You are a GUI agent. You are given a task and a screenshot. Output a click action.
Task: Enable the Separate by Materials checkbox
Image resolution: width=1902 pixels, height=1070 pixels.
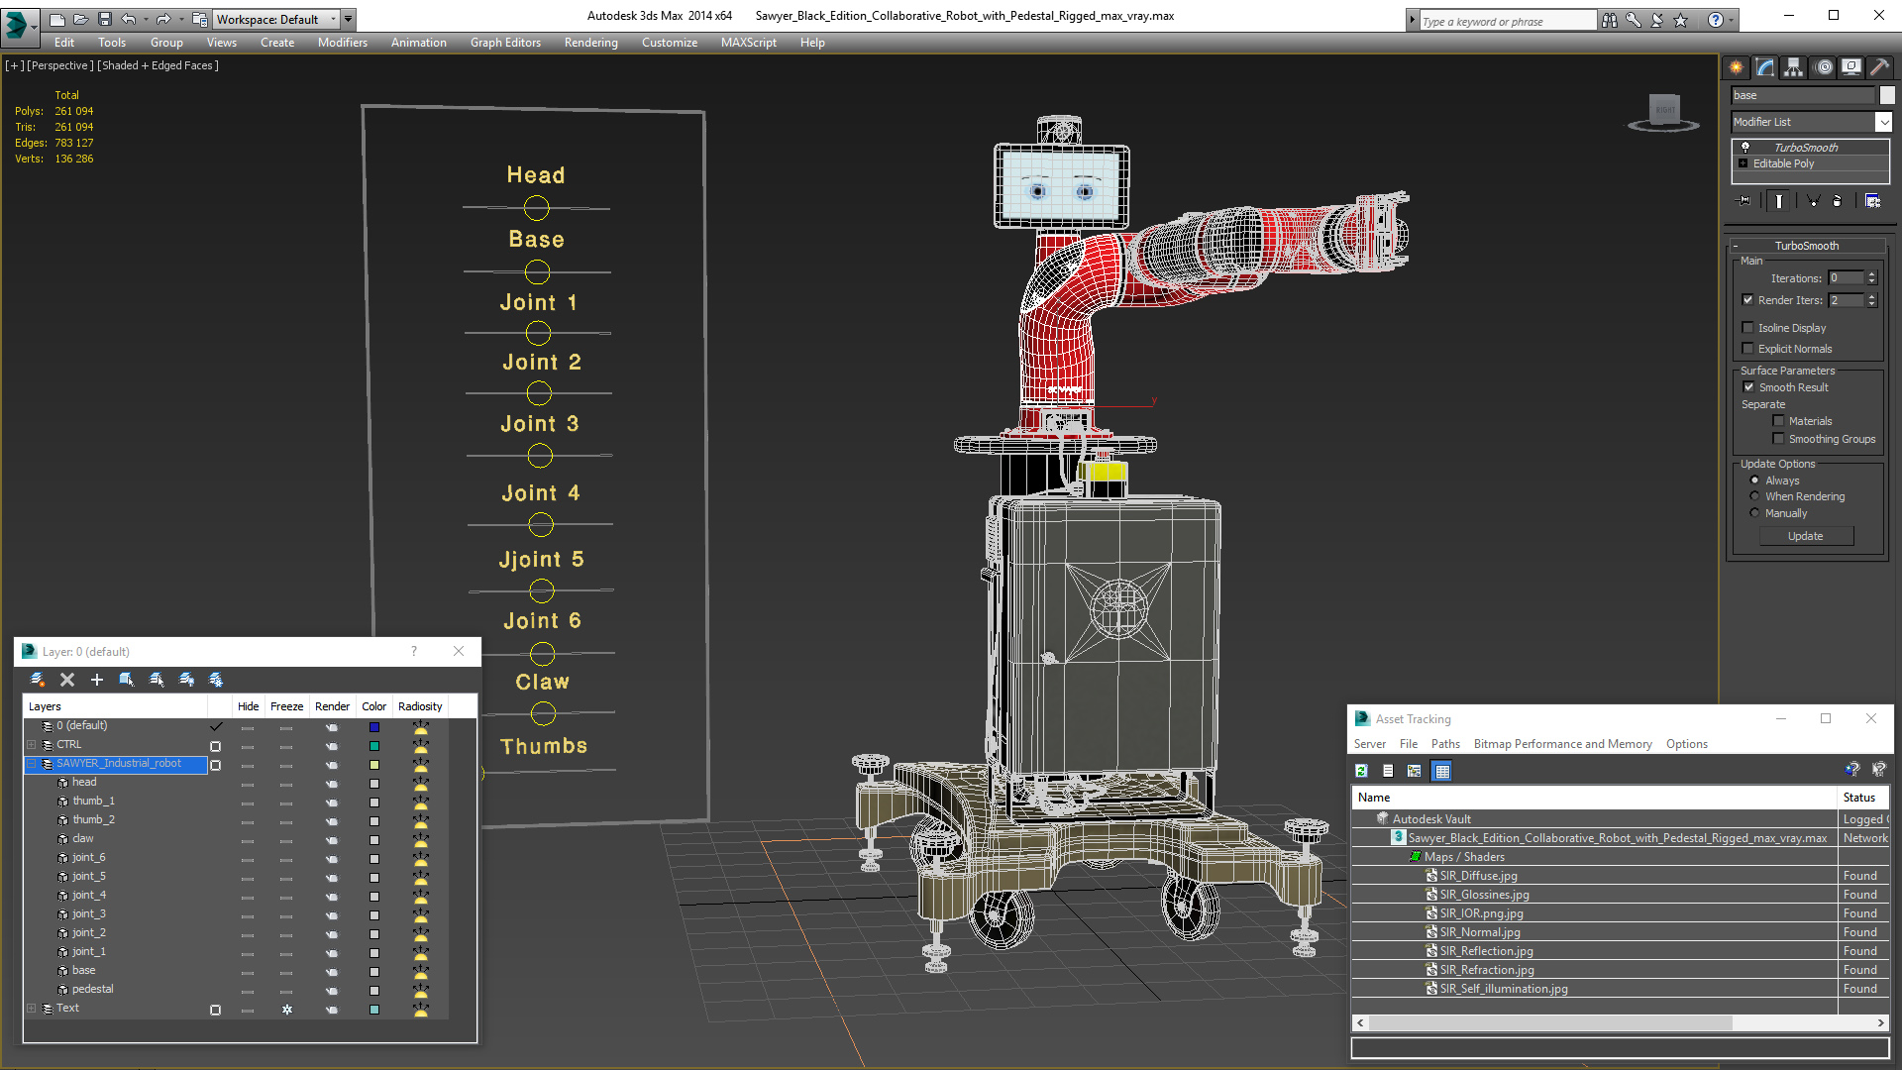click(x=1778, y=421)
